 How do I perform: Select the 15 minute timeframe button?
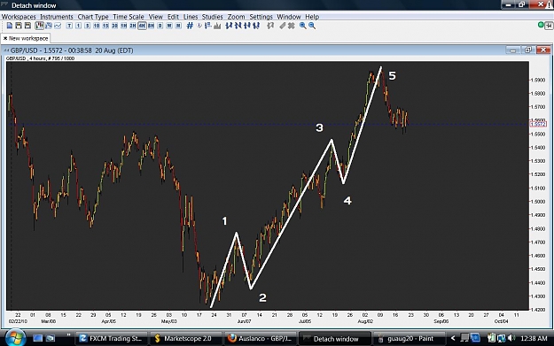coord(105,26)
